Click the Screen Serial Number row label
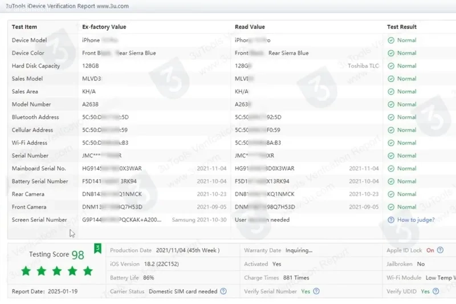The height and width of the screenshot is (304, 456). [x=39, y=220]
